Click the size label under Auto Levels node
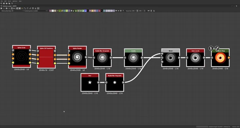The width and height of the screenshot is (240, 128). click(196, 69)
